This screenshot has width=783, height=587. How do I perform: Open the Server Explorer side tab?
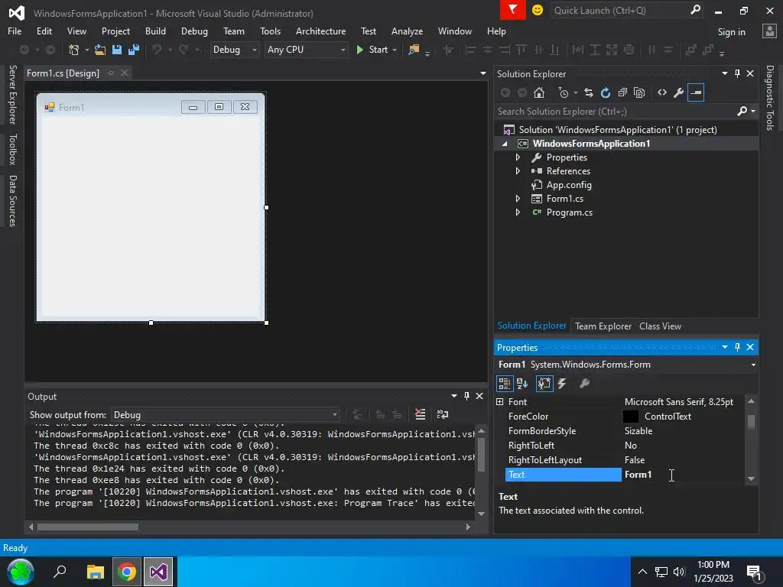[x=12, y=95]
